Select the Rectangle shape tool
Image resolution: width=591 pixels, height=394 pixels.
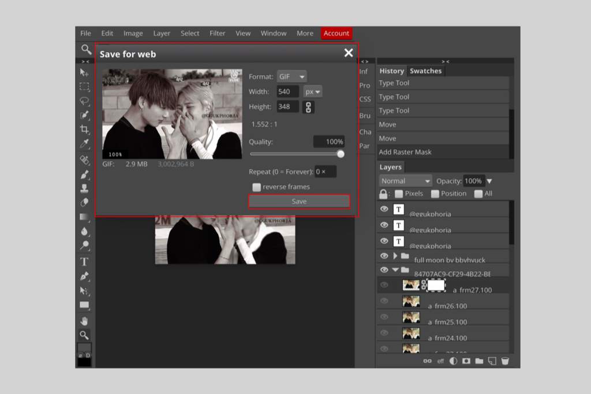[84, 305]
